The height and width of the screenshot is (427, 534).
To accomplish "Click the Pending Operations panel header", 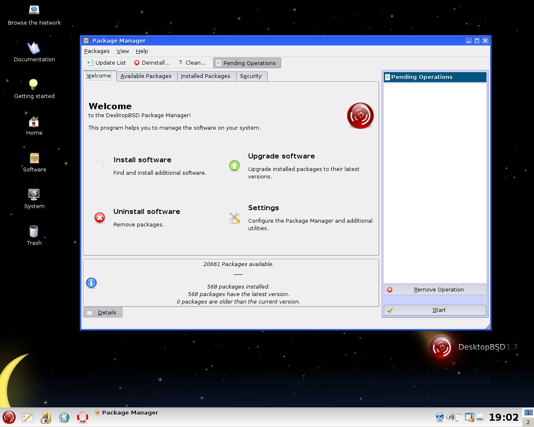I will (435, 77).
